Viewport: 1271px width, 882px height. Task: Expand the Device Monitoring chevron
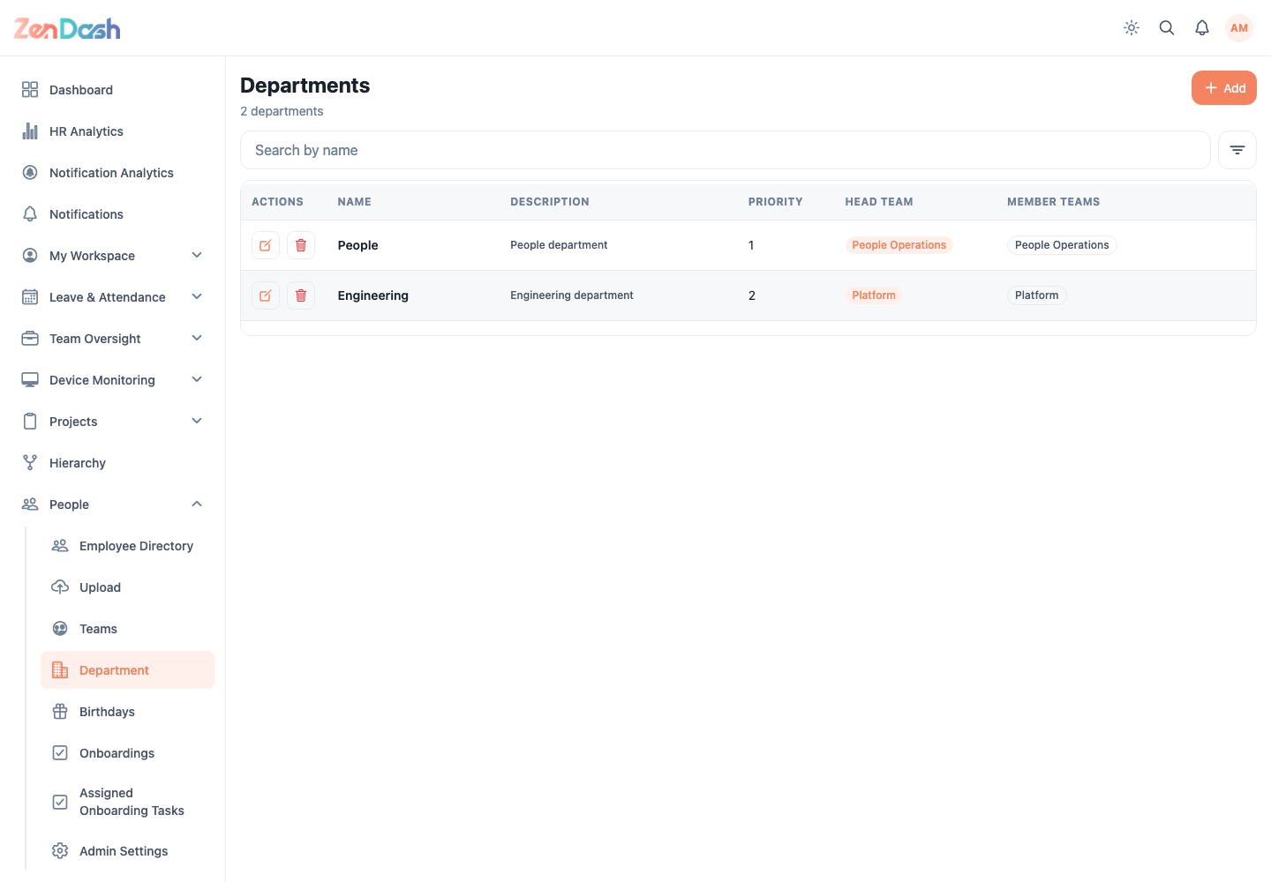(197, 380)
